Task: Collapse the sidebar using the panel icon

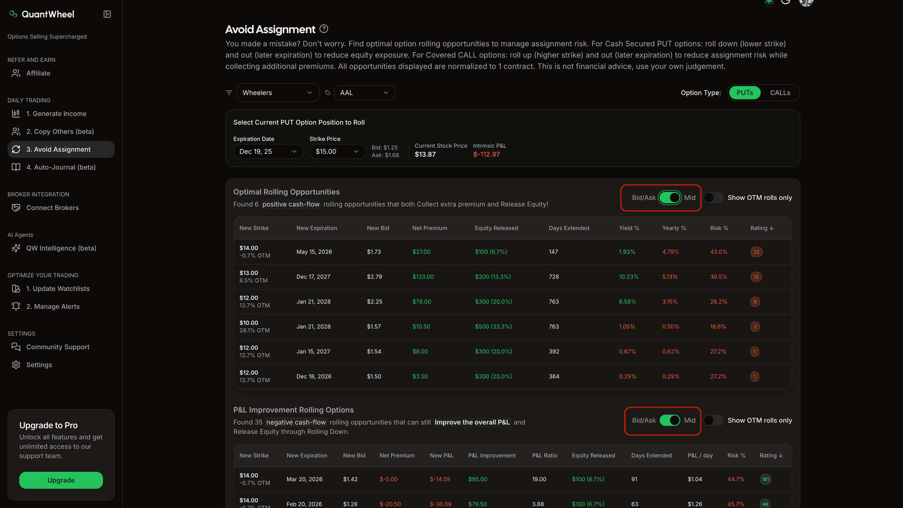Action: tap(107, 14)
